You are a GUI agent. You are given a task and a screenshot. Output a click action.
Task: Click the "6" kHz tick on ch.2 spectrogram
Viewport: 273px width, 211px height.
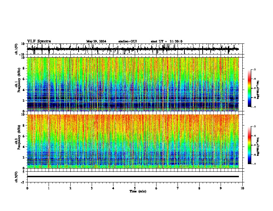tap(24, 136)
